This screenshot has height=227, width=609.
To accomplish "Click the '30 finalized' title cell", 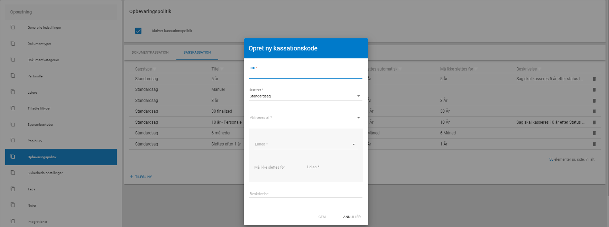I will [x=222, y=111].
